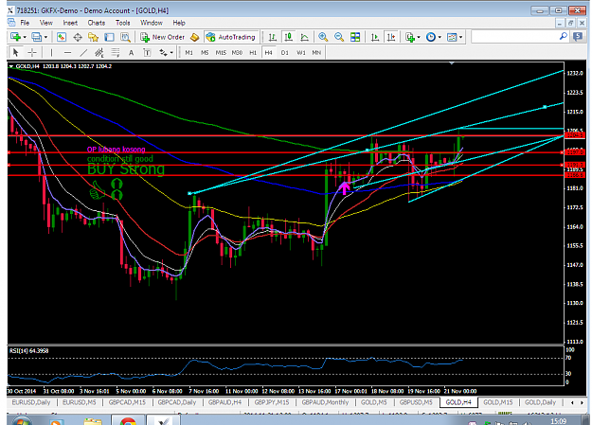The height and width of the screenshot is (425, 592).
Task: Click the search magnifier icon
Action: (564, 36)
